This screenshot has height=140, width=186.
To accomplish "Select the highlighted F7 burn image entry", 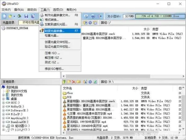I will coord(60,31).
